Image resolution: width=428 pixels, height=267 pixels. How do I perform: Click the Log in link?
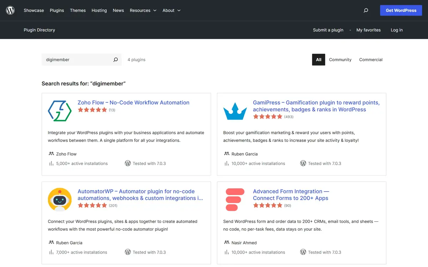pos(397,30)
